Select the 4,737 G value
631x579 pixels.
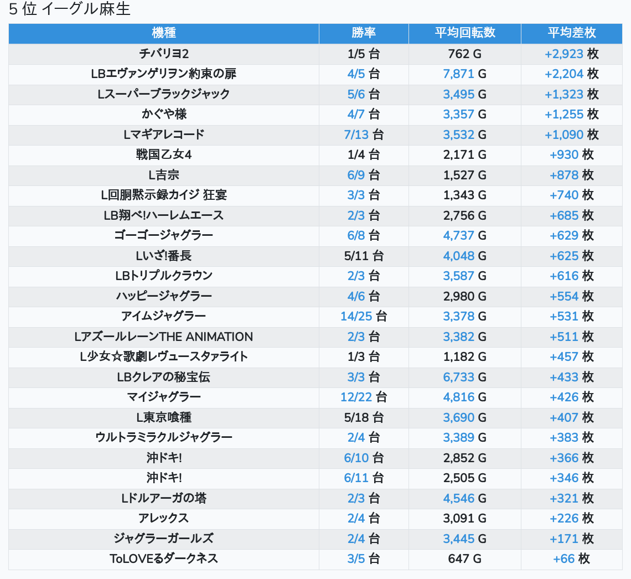[x=465, y=235]
